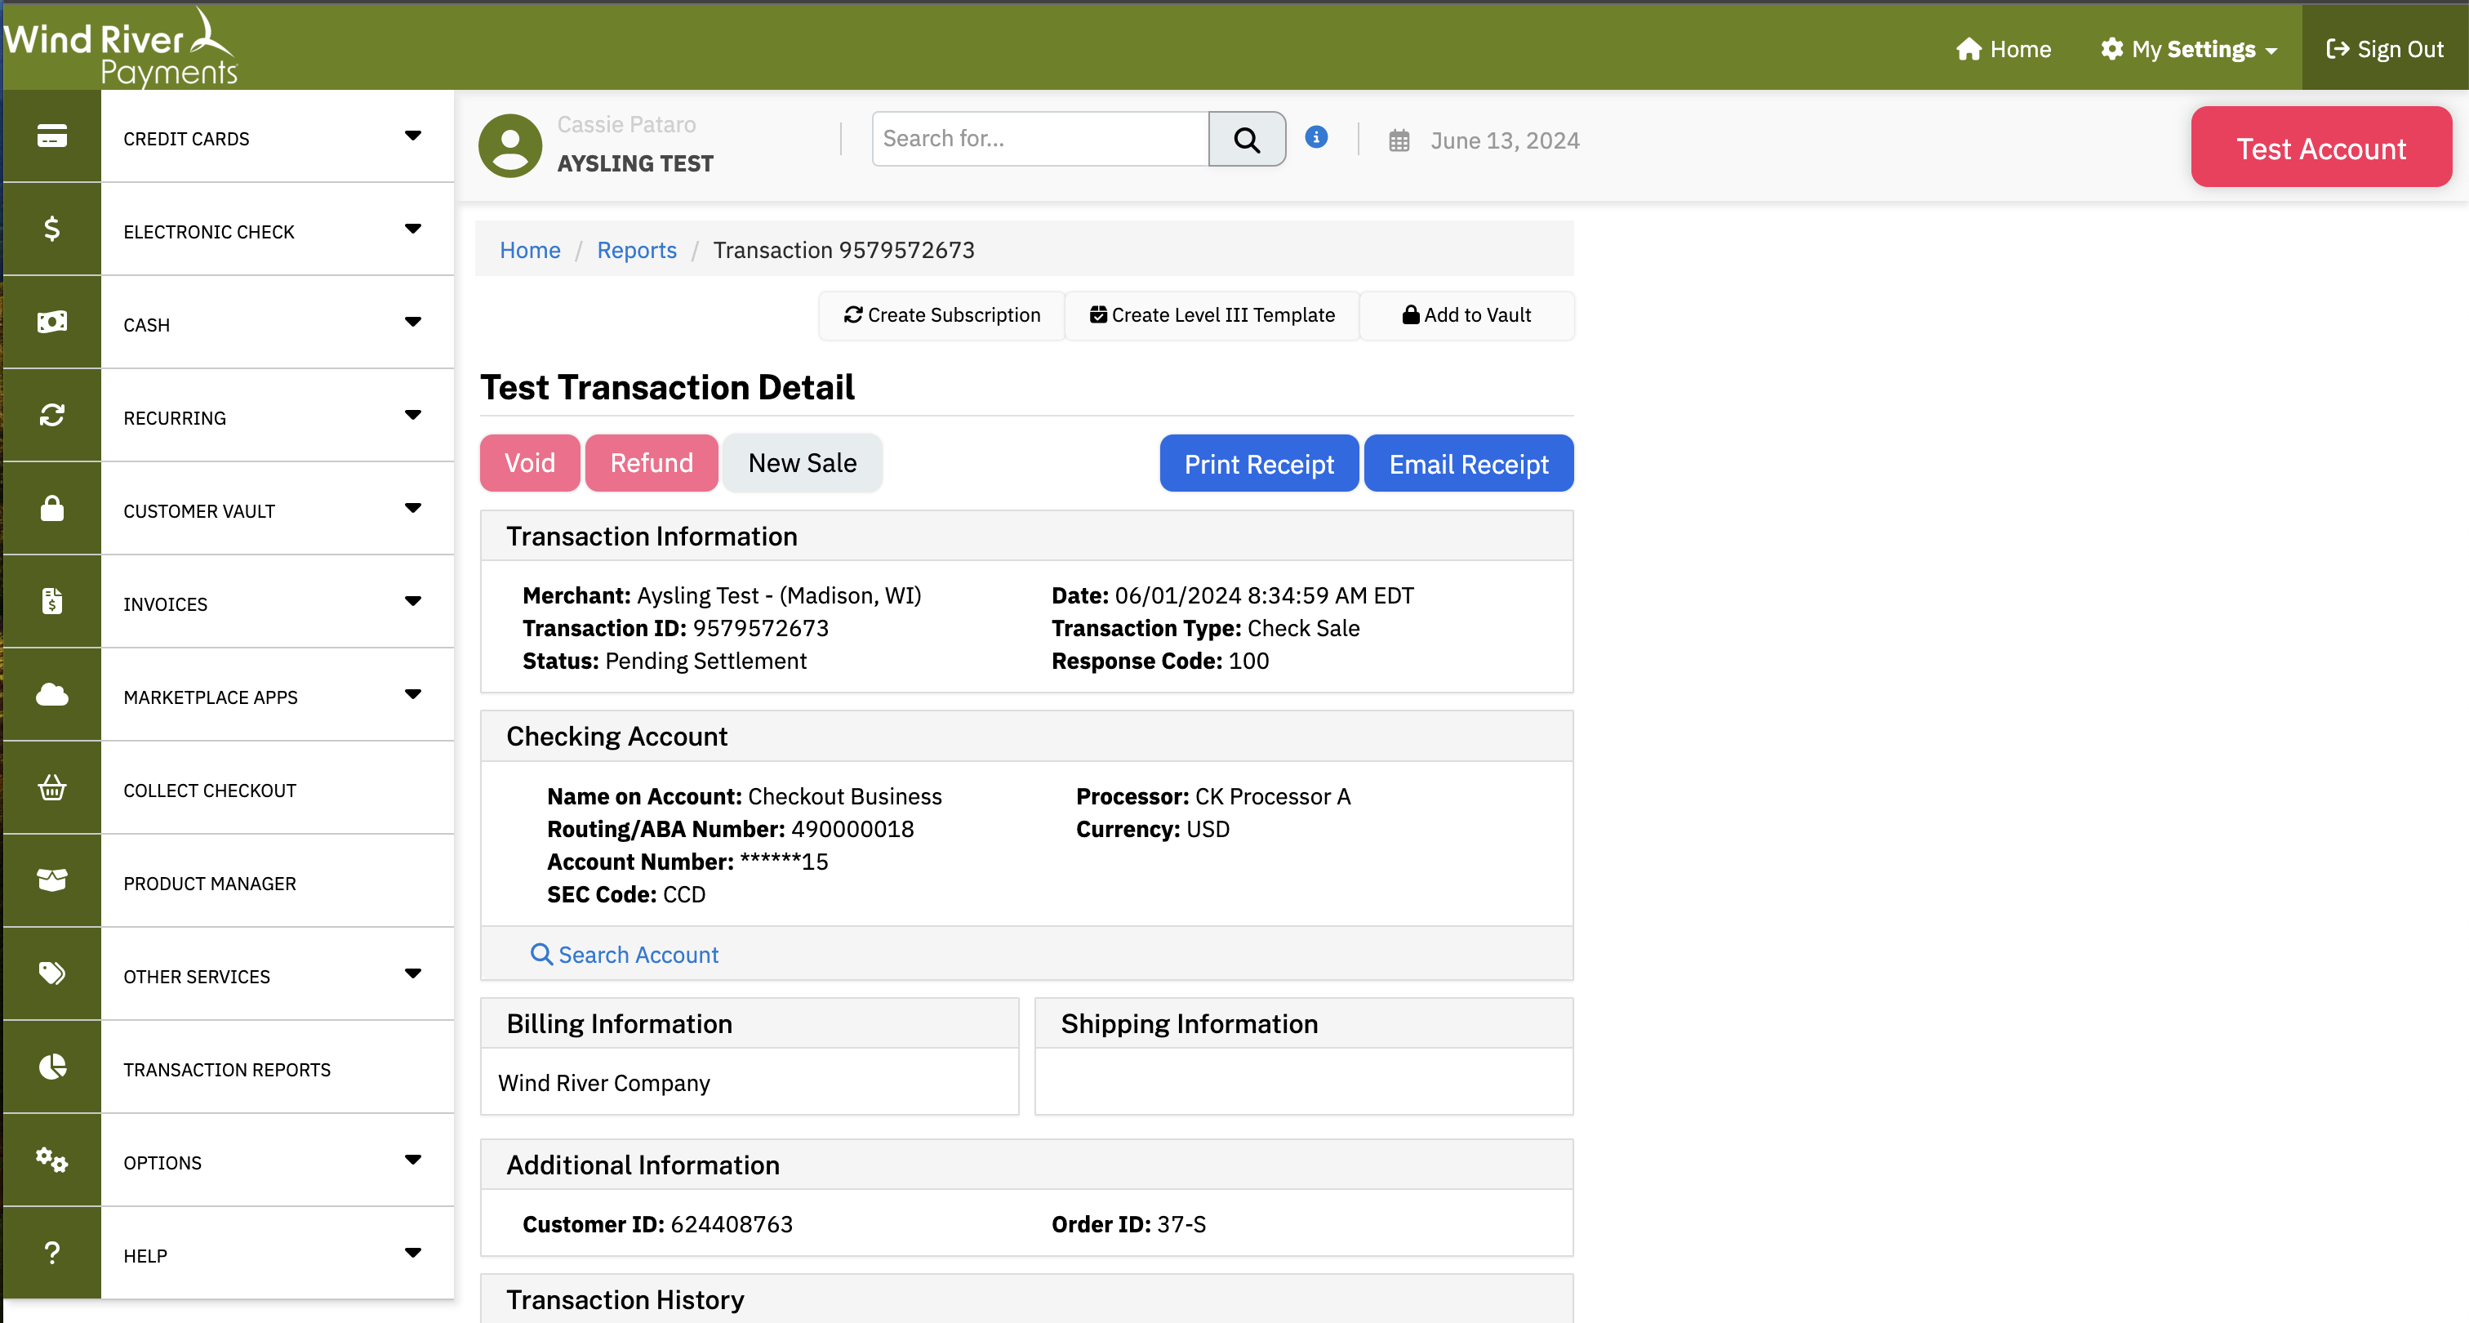Click the Help question mark icon
The height and width of the screenshot is (1323, 2469).
pos(51,1252)
